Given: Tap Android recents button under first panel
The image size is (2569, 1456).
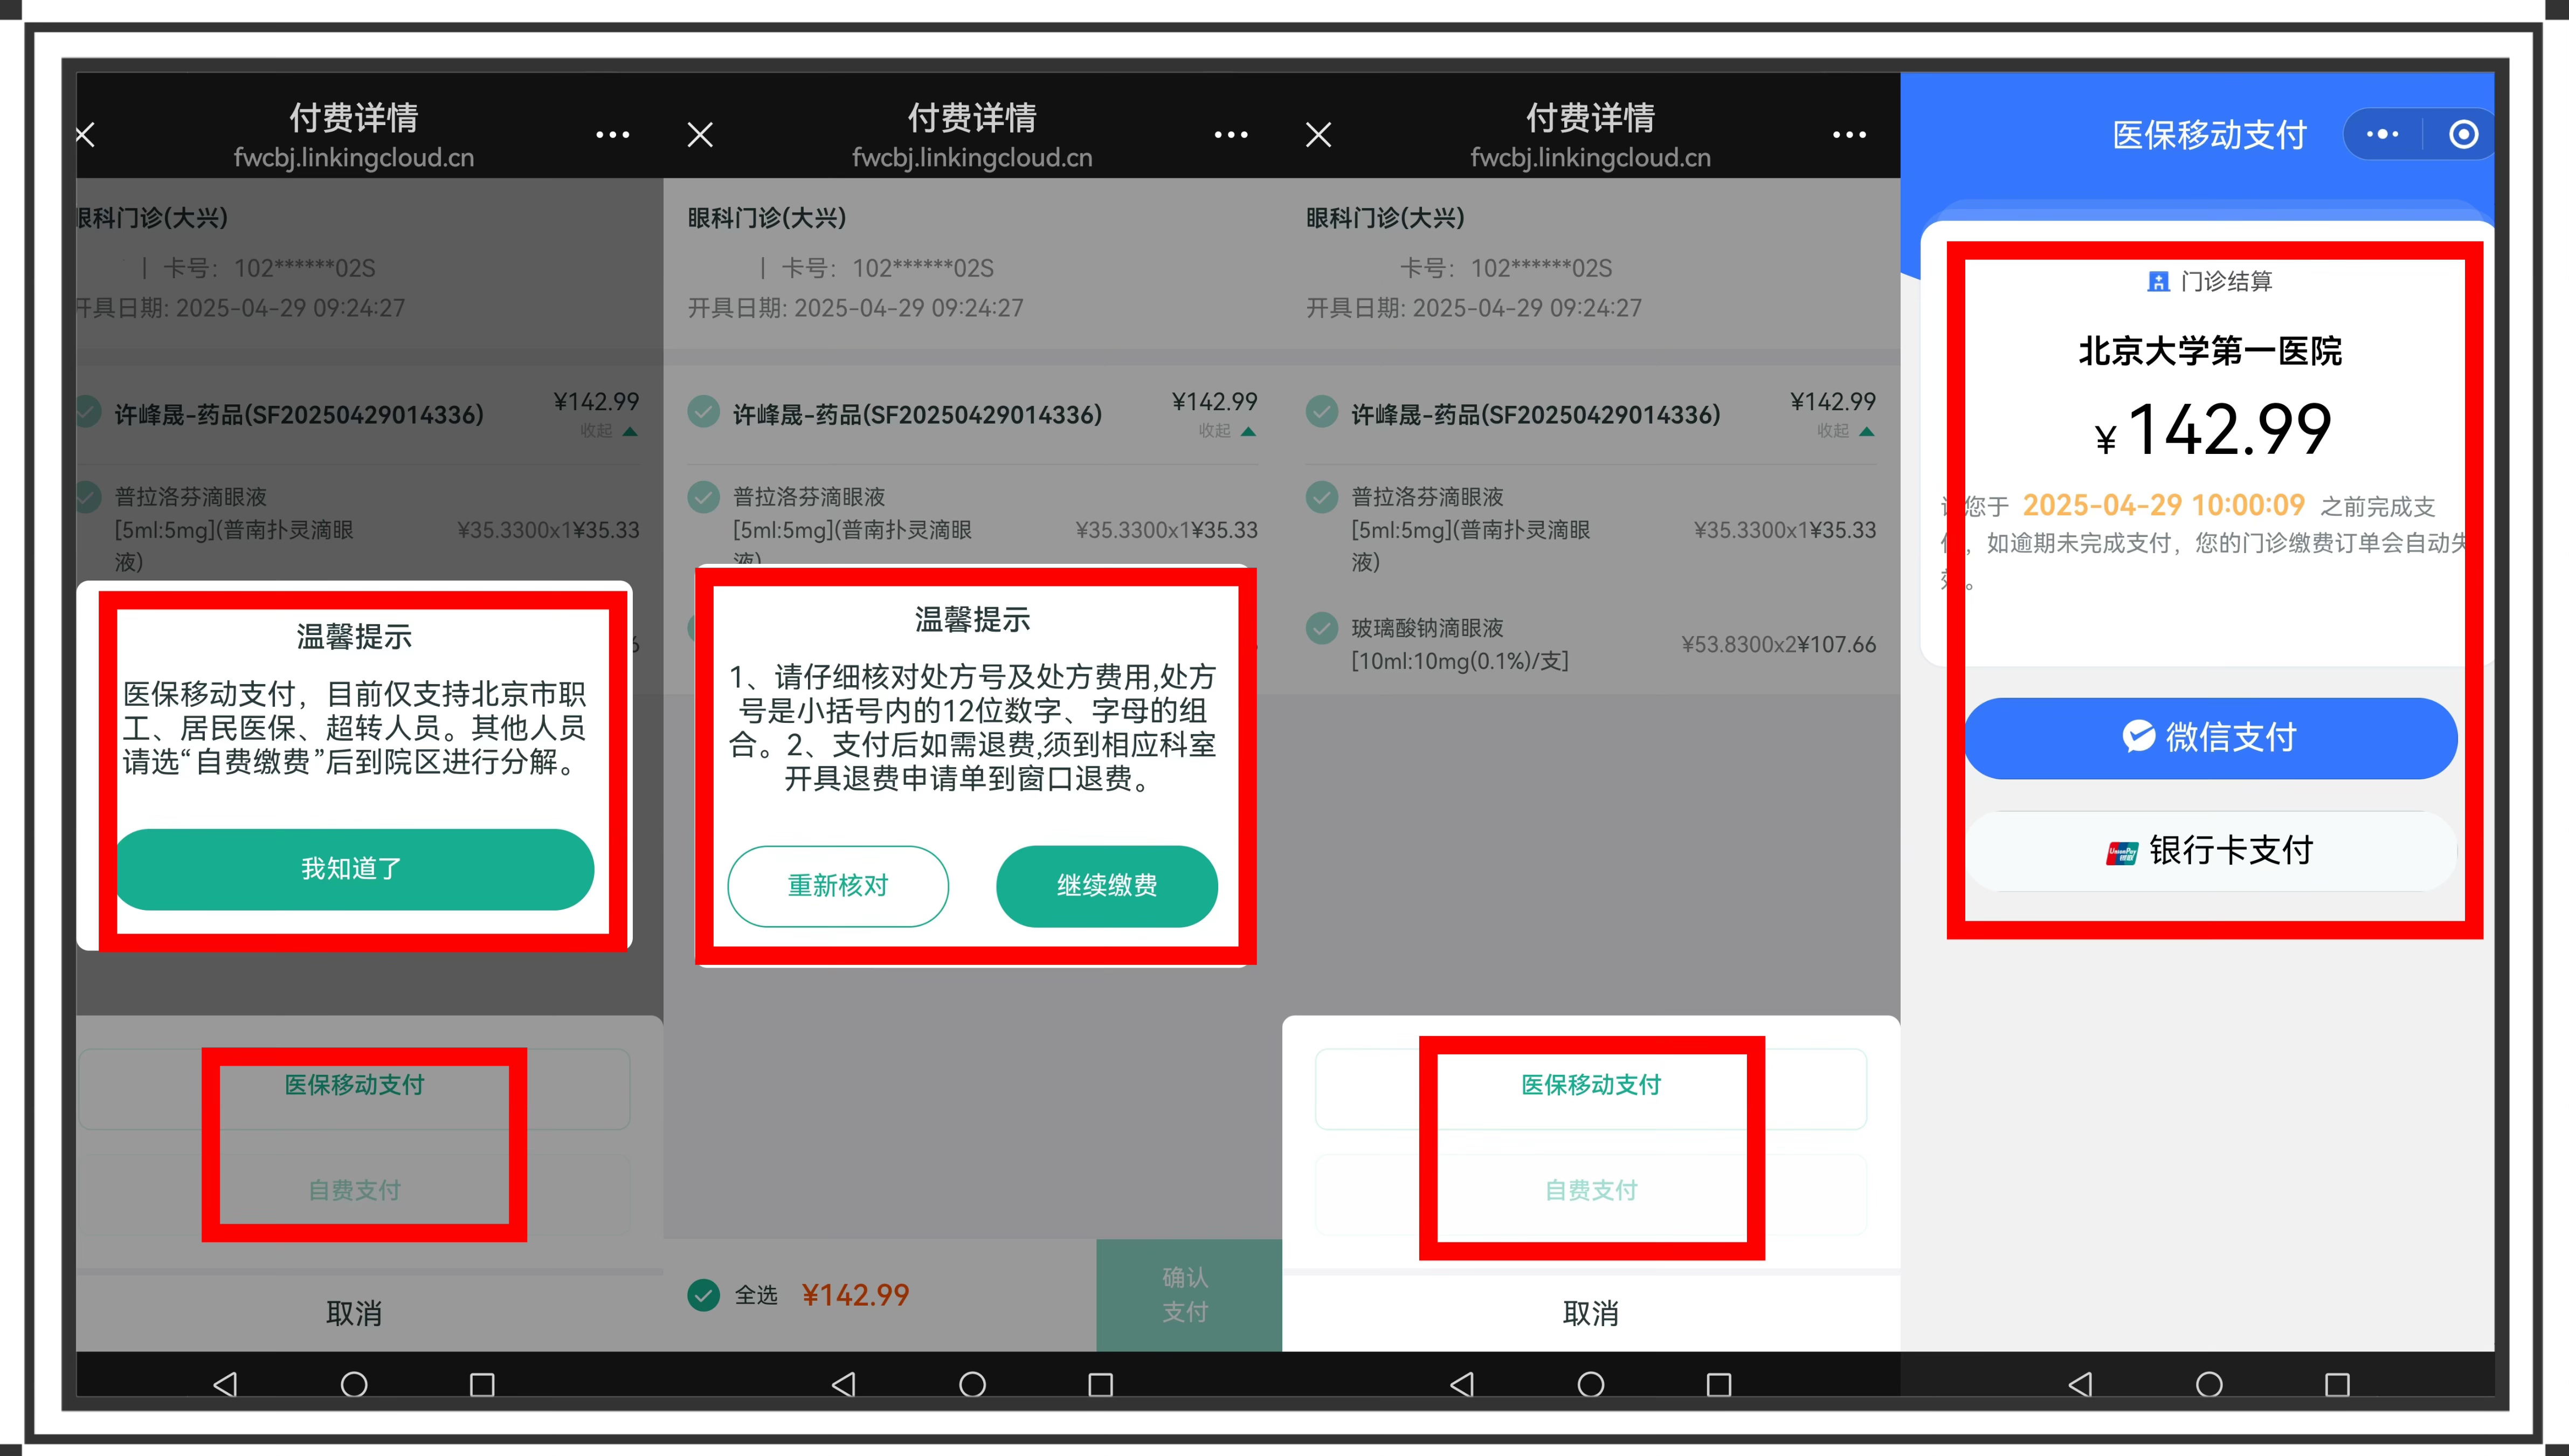Looking at the screenshot, I should [483, 1384].
